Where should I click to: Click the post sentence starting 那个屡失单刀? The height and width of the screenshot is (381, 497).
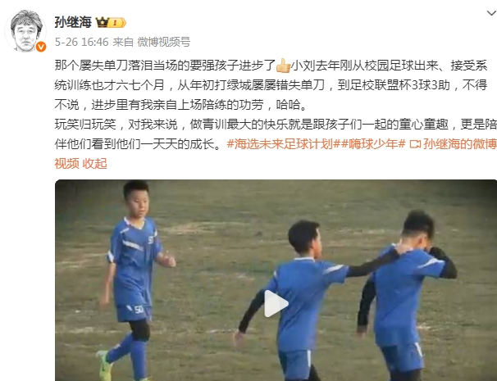(165, 66)
